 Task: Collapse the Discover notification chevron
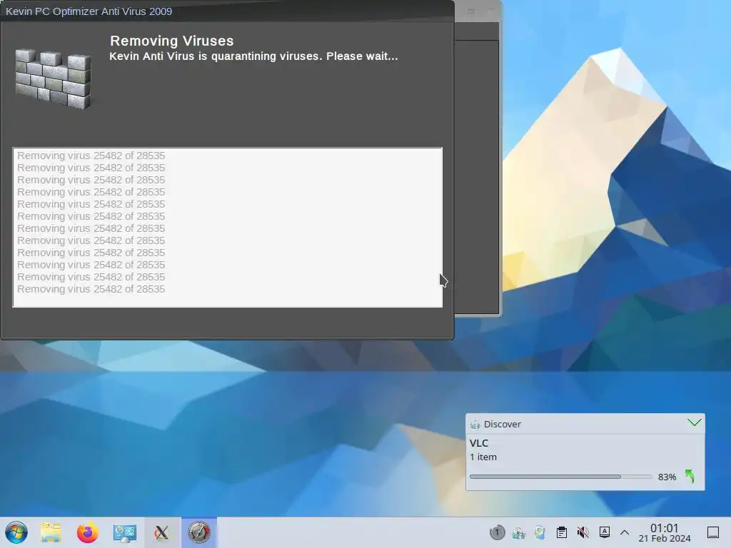(694, 422)
